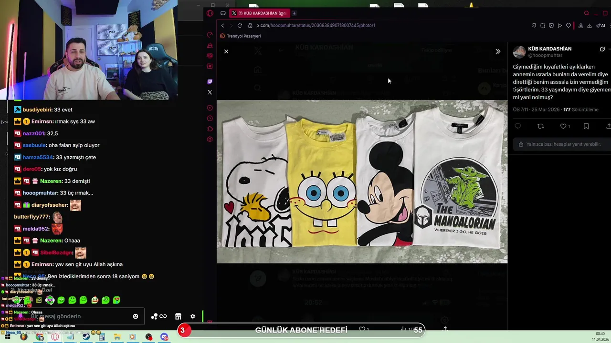611x343 pixels.
Task: Open the t-shirts photo
Action: click(x=362, y=182)
